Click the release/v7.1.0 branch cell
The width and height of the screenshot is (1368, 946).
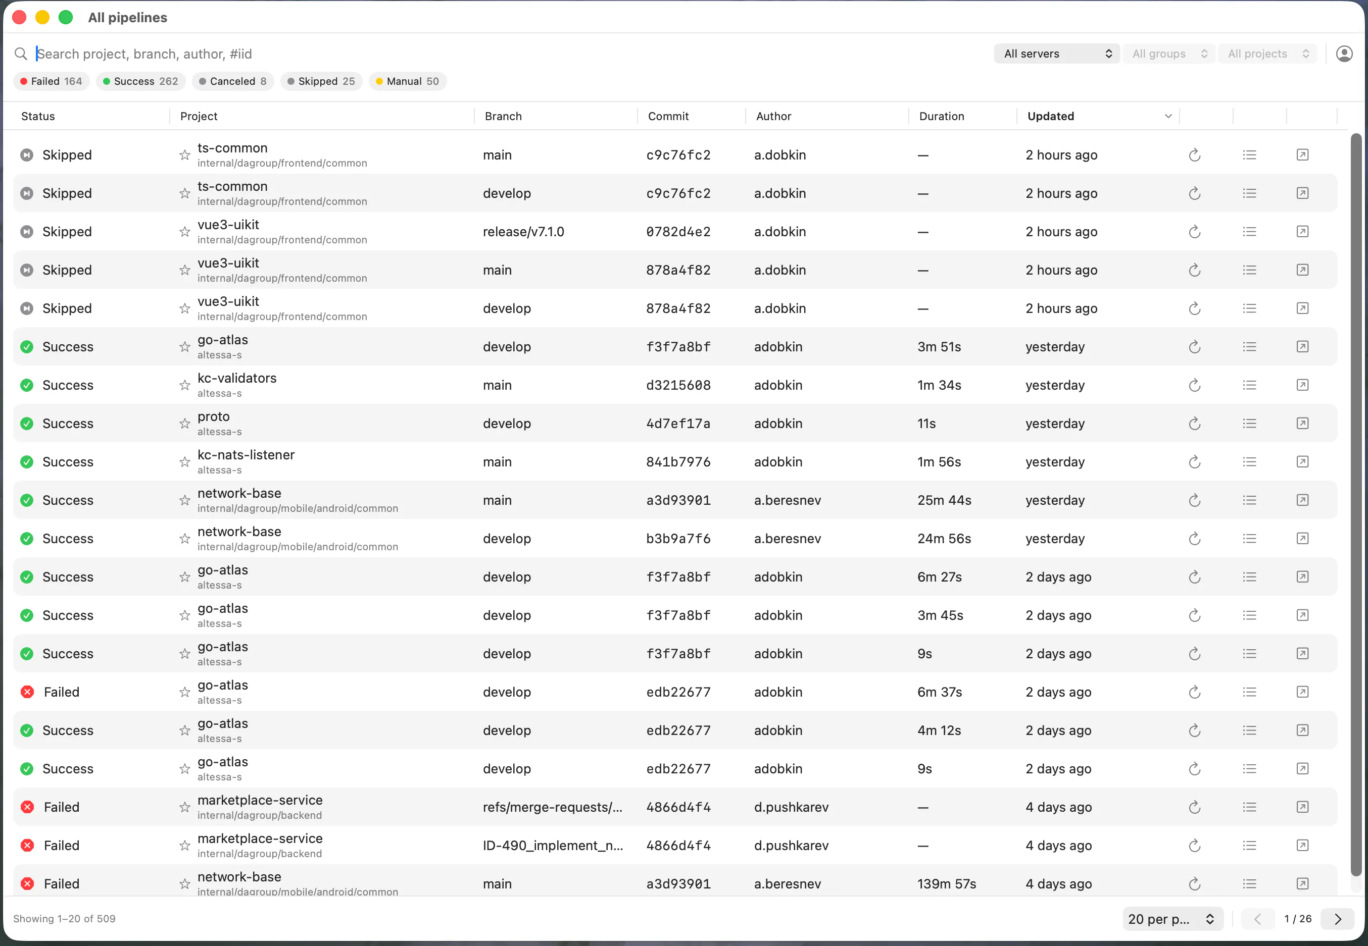(523, 232)
